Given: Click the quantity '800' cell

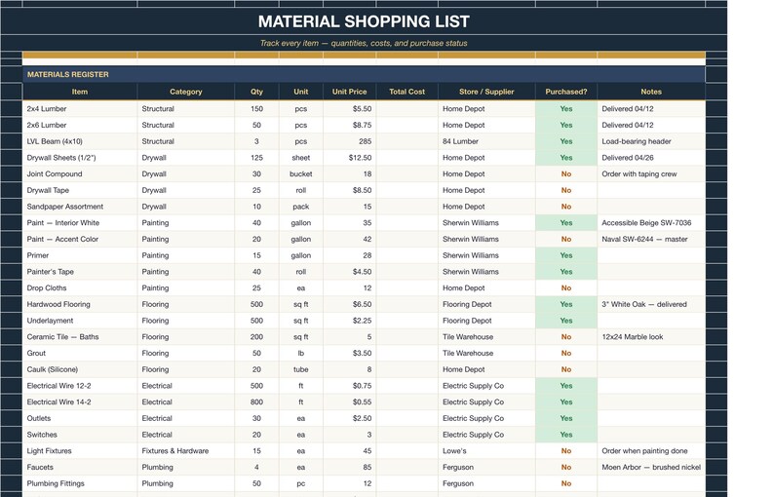Looking at the screenshot, I should pos(256,401).
